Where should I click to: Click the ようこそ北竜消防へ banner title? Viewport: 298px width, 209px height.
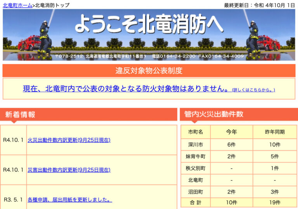(x=149, y=24)
